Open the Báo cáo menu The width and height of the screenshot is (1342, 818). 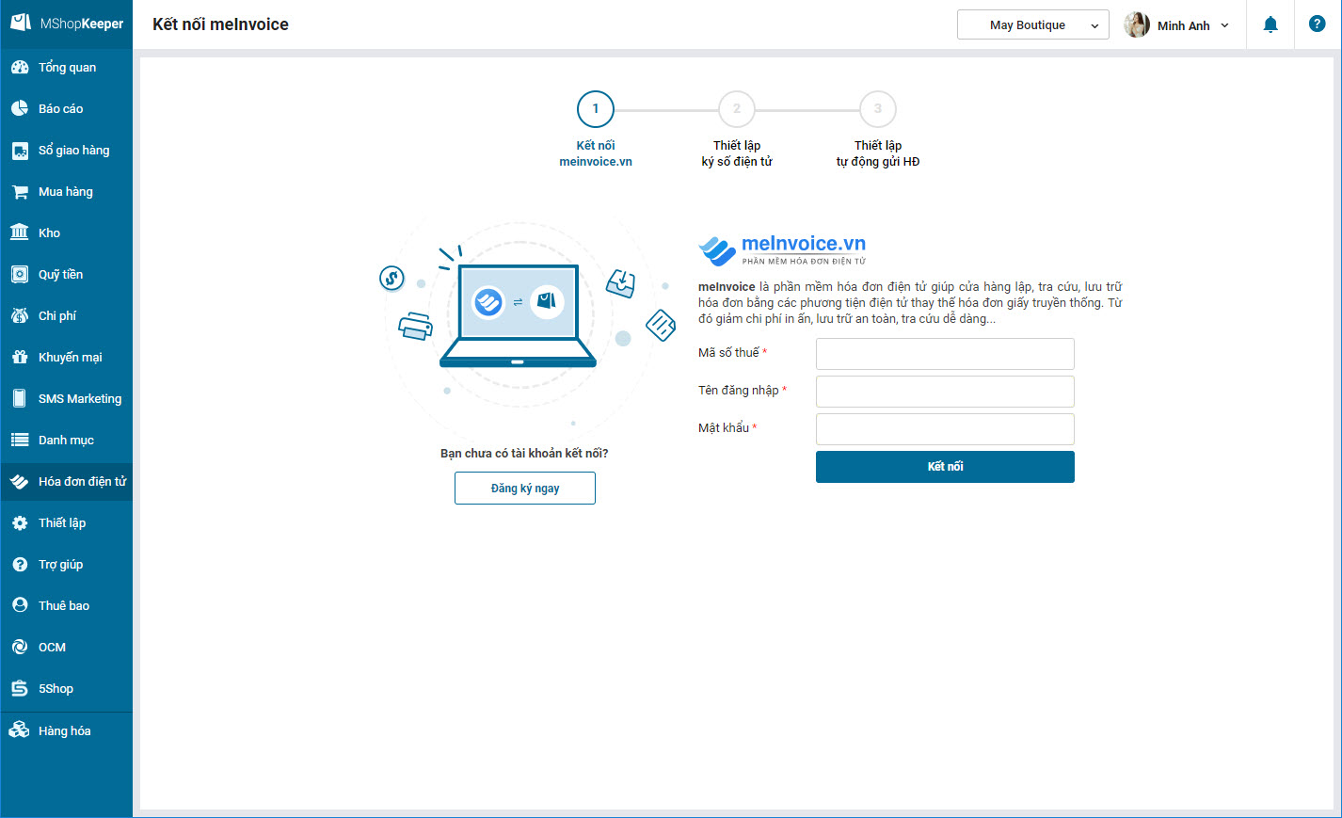pyautogui.click(x=67, y=109)
